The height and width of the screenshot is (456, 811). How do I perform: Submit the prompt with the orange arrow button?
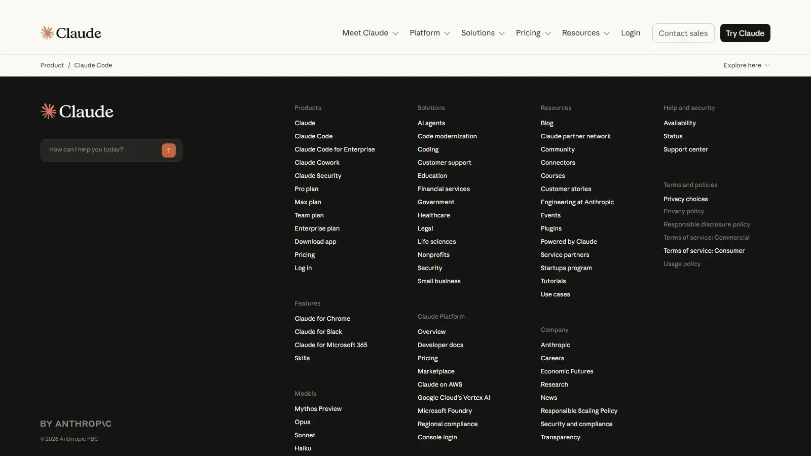[x=169, y=150]
